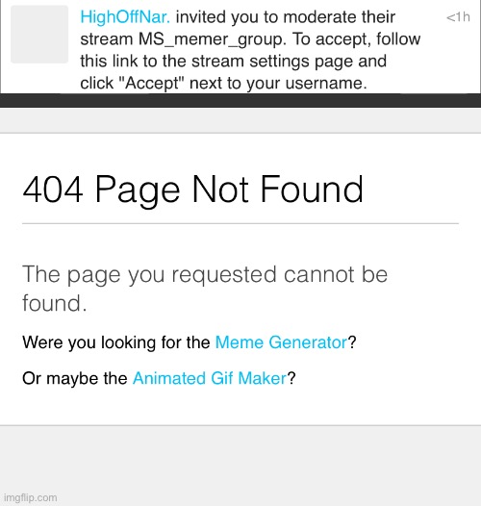
Task: Click the gray band above the 404 panel
Action: [x=240, y=120]
